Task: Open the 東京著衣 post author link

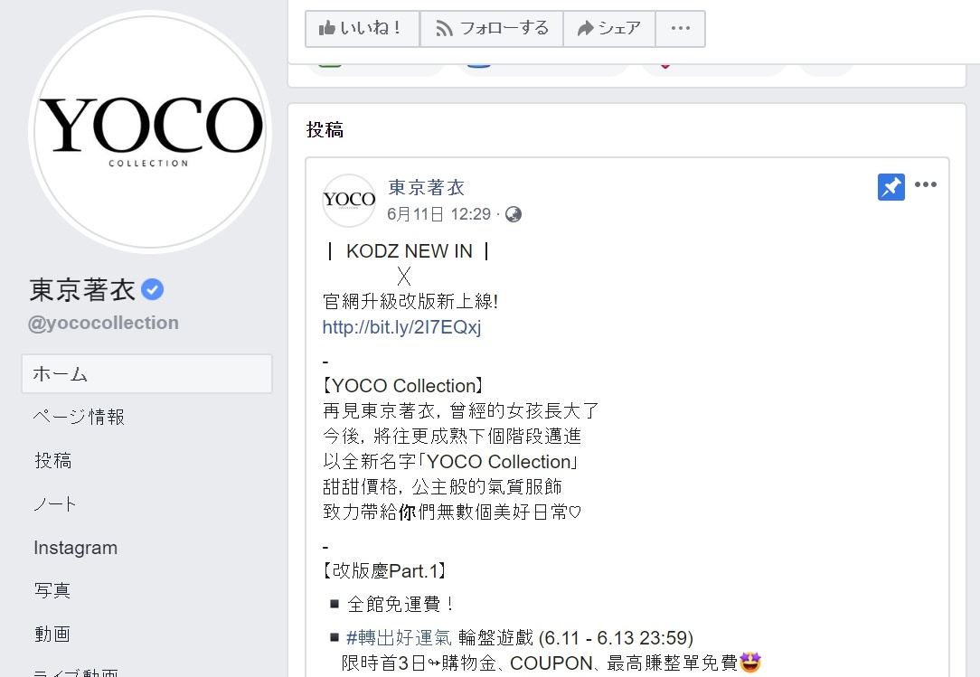Action: 426,187
